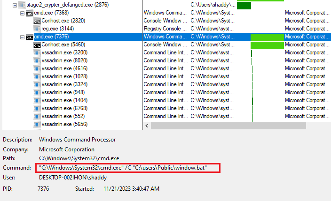331x201 pixels.
Task: Click Description value Windows Command Processor
Action: coord(77,140)
